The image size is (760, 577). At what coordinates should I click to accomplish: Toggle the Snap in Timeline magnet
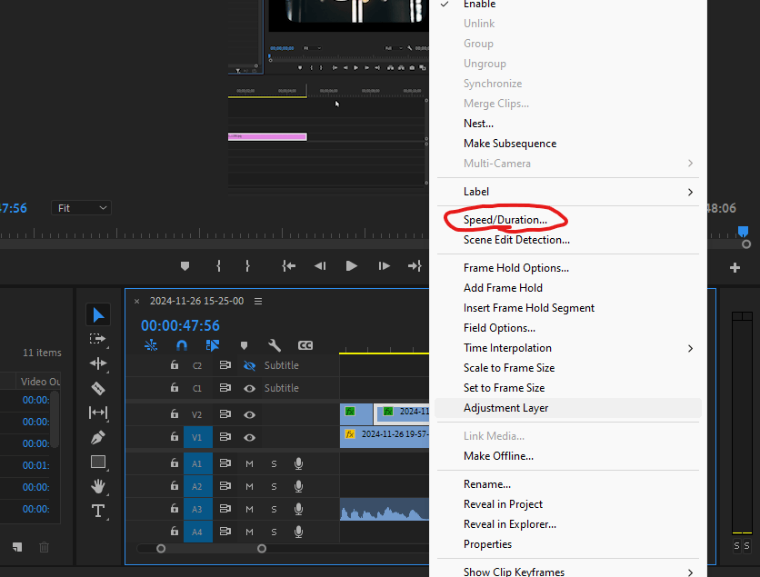[181, 345]
